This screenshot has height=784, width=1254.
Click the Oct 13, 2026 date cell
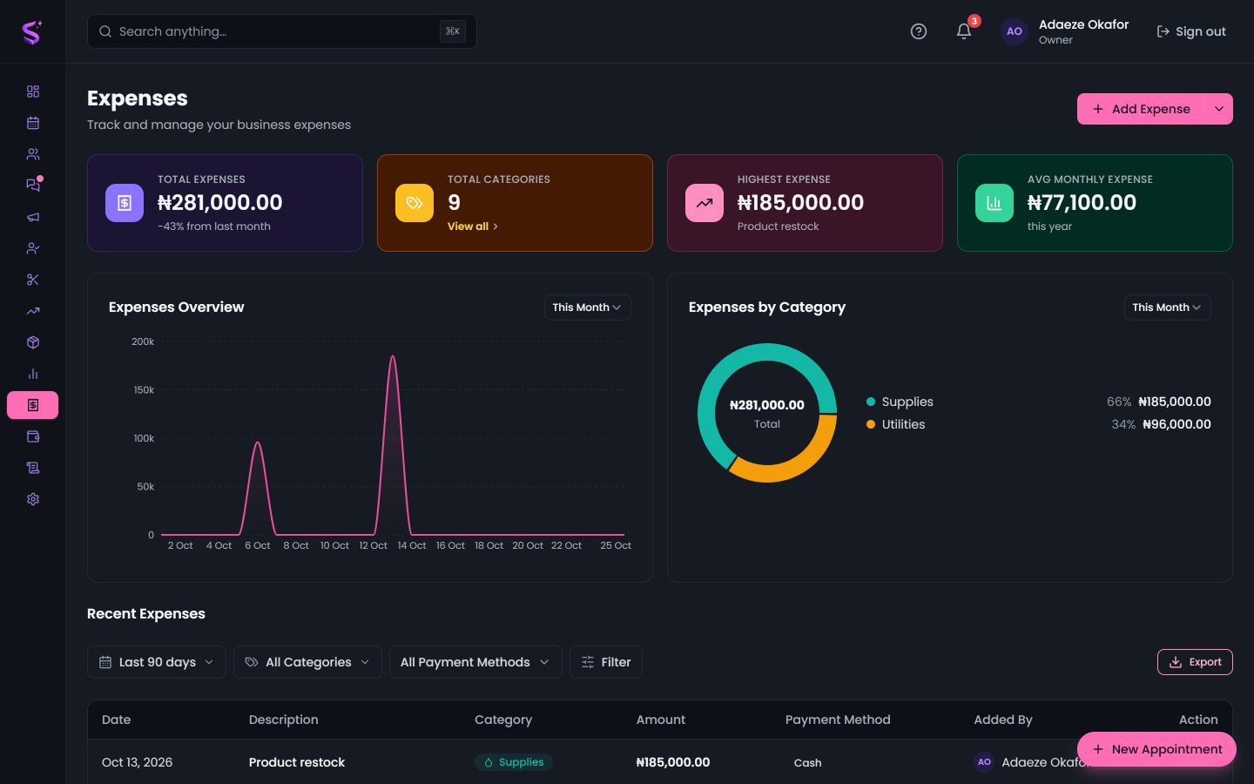pos(137,762)
